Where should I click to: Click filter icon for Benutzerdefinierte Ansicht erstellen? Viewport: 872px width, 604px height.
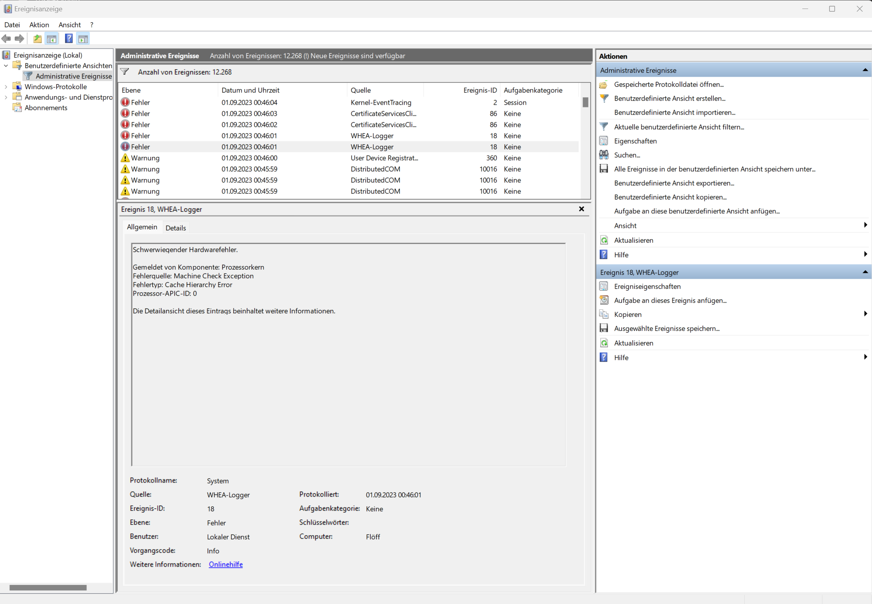[x=604, y=98]
